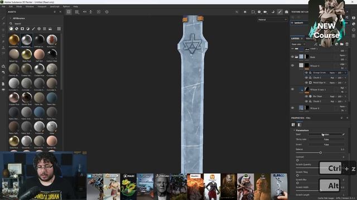Viewport: 357px width, 200px height.
Task: Click the boxed play icon in top toolbar
Action: (99, 12)
